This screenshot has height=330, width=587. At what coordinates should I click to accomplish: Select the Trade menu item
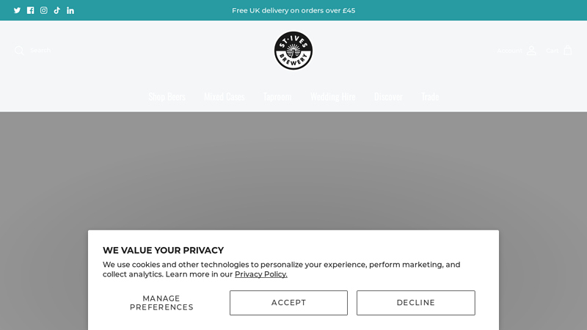(x=430, y=97)
